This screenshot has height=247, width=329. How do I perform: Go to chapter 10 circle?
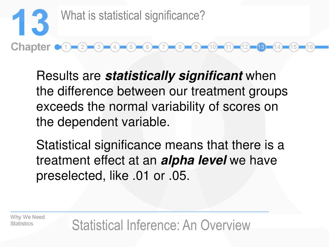pos(212,47)
